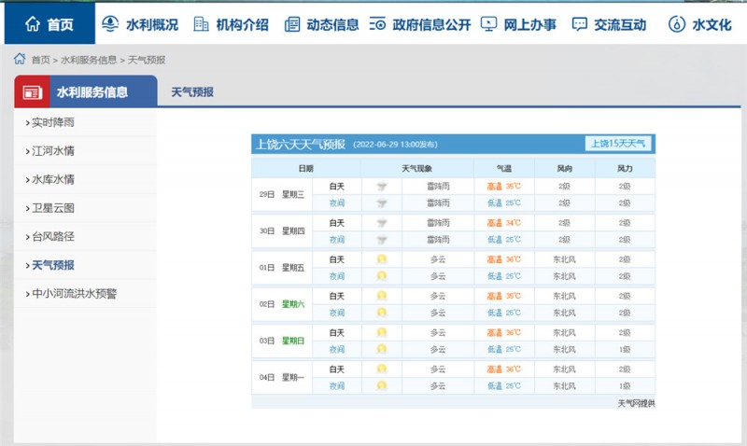Open the 首页 navigation menu item
The height and width of the screenshot is (446, 747).
tap(50, 23)
